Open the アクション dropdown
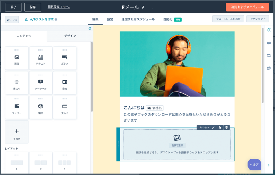275x175 pixels. tap(257, 19)
